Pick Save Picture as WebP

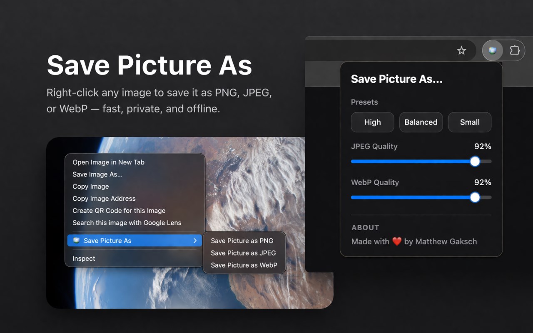[x=244, y=265]
